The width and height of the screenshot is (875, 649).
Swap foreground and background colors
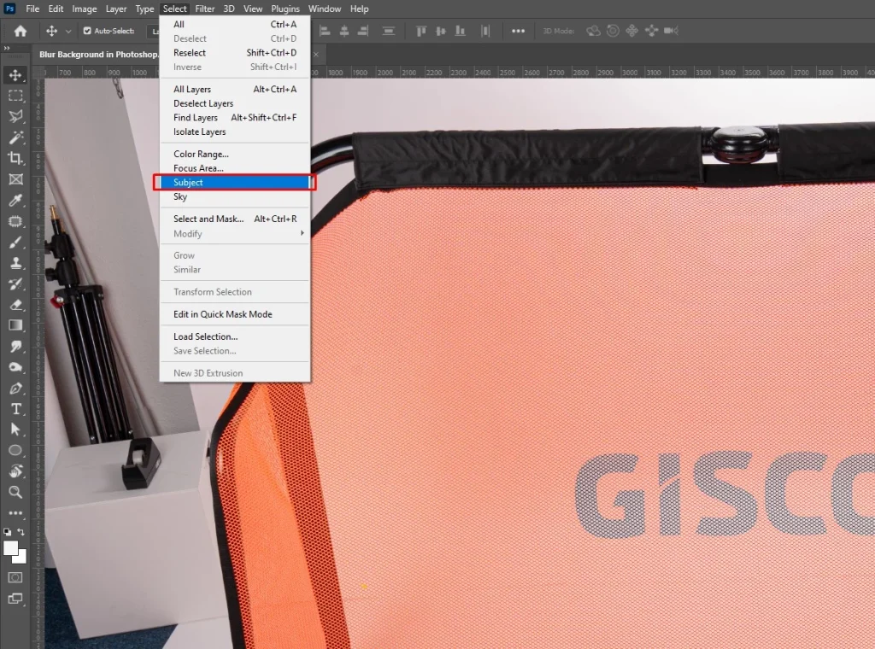[21, 532]
